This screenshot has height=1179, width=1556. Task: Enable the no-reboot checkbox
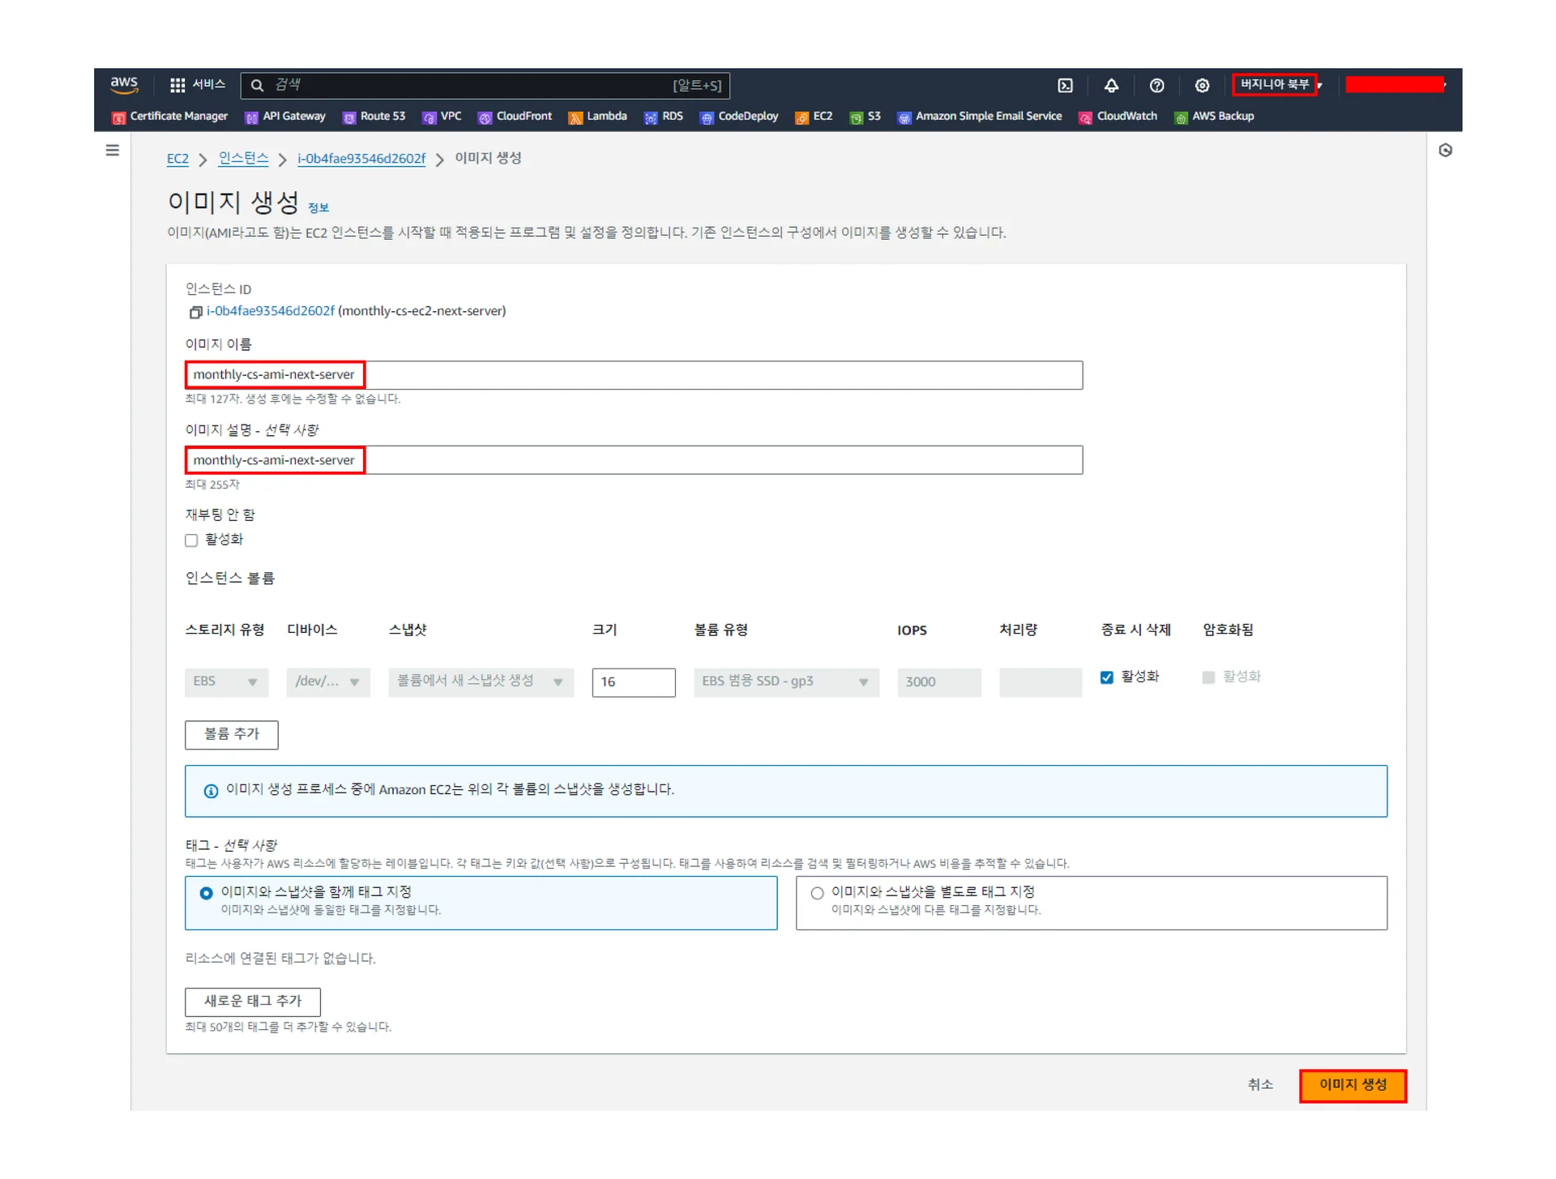click(191, 540)
